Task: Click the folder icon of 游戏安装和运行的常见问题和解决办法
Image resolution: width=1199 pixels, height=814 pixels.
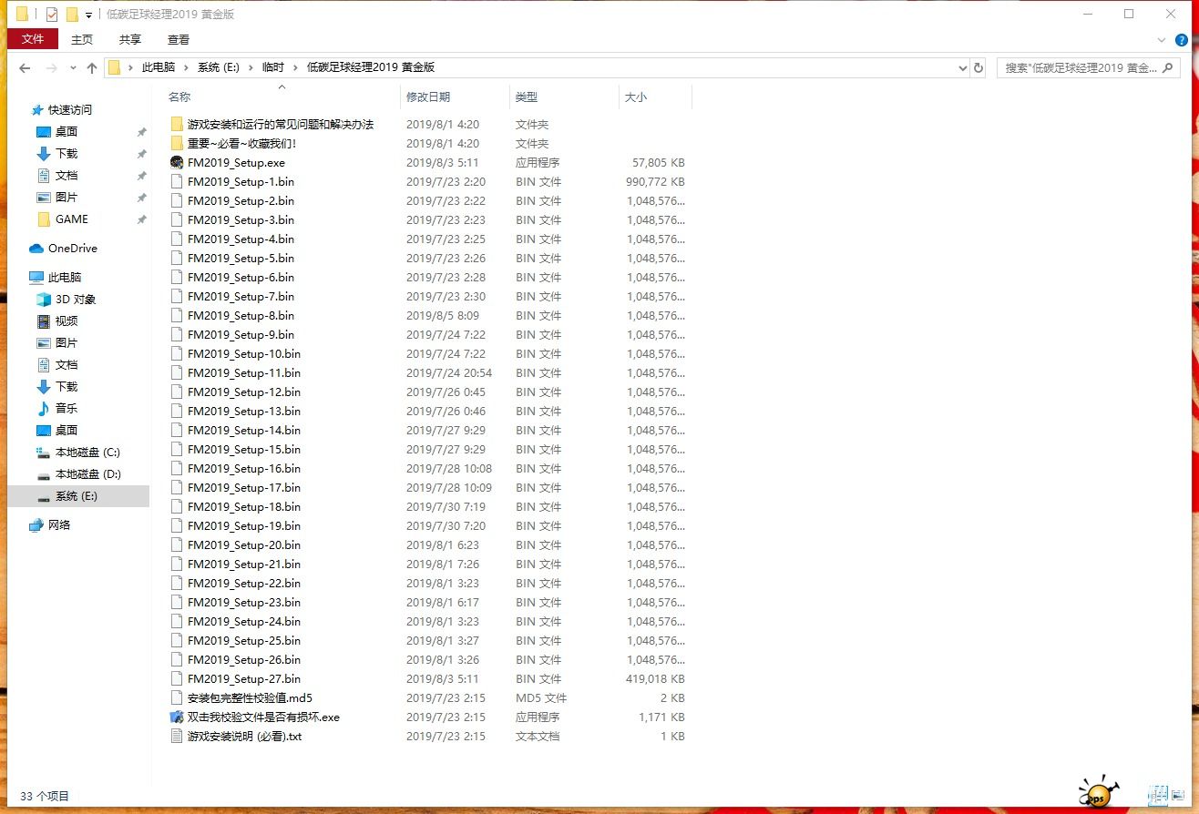Action: tap(177, 124)
